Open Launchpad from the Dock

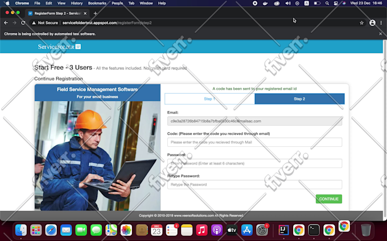pos(36,230)
